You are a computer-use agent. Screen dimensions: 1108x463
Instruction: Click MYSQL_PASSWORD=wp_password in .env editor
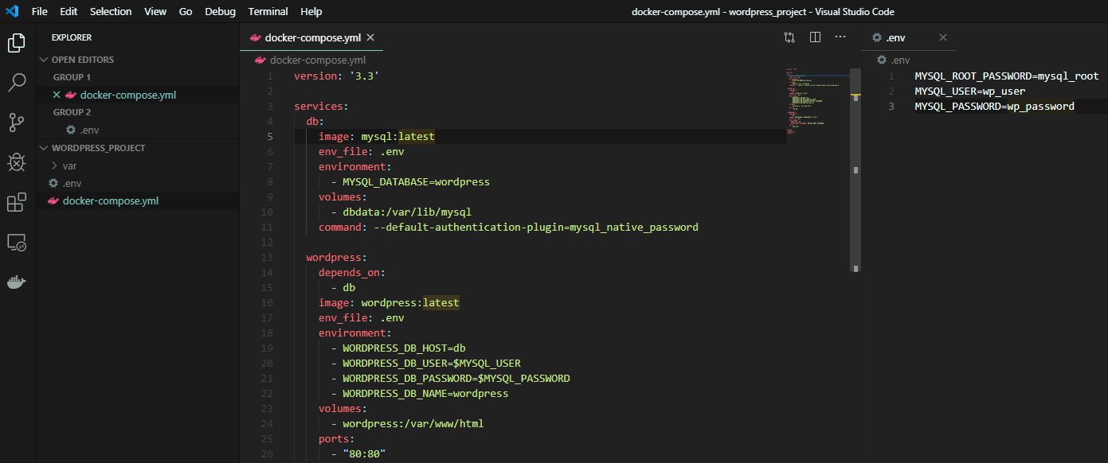(x=994, y=106)
